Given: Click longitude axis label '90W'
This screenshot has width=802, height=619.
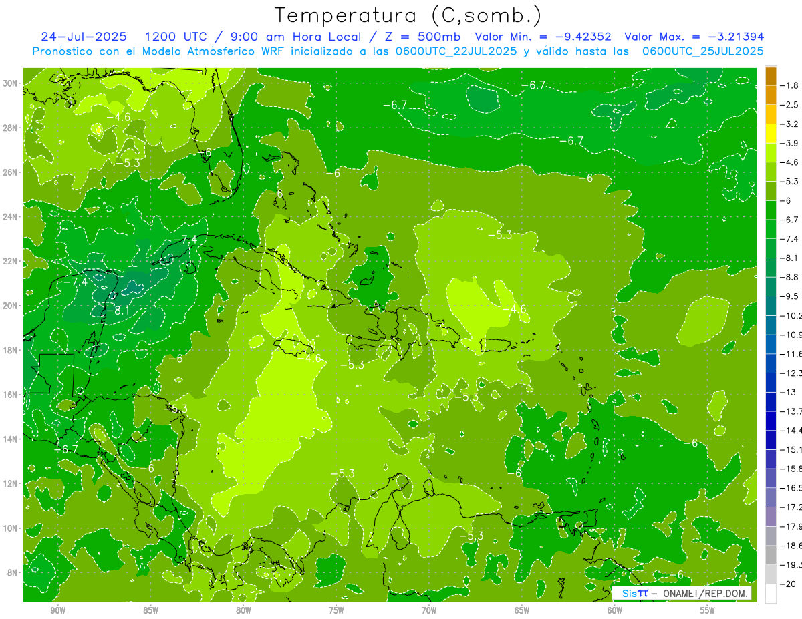Looking at the screenshot, I should [x=58, y=611].
